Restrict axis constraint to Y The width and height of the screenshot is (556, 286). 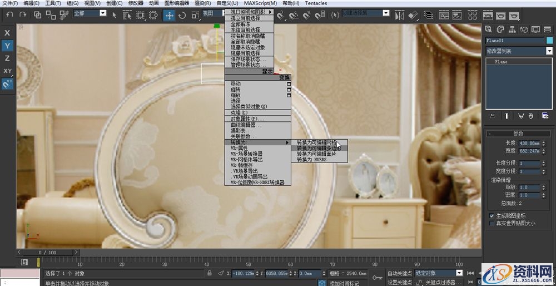click(x=7, y=46)
